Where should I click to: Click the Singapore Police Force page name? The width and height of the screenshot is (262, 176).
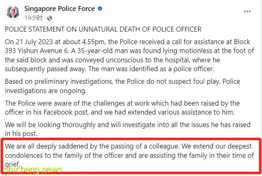tap(59, 8)
